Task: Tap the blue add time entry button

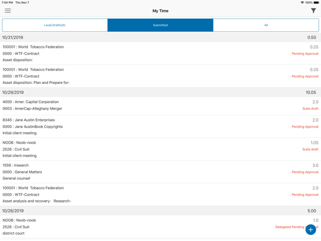Action: point(311,229)
